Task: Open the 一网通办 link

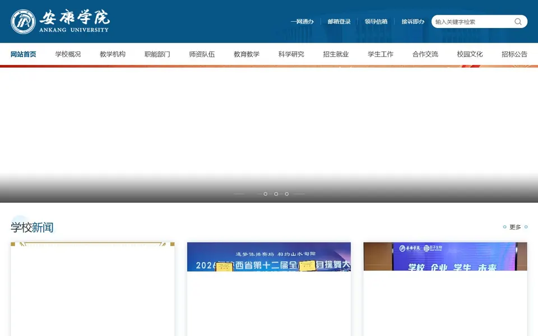Action: 302,22
